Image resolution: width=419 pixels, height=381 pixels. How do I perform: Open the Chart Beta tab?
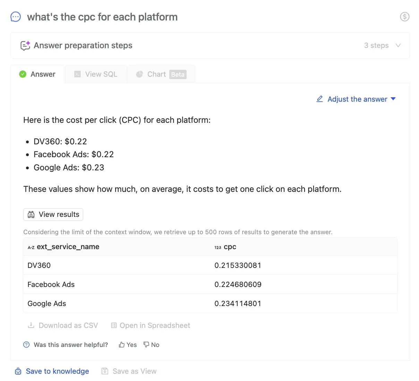[161, 74]
